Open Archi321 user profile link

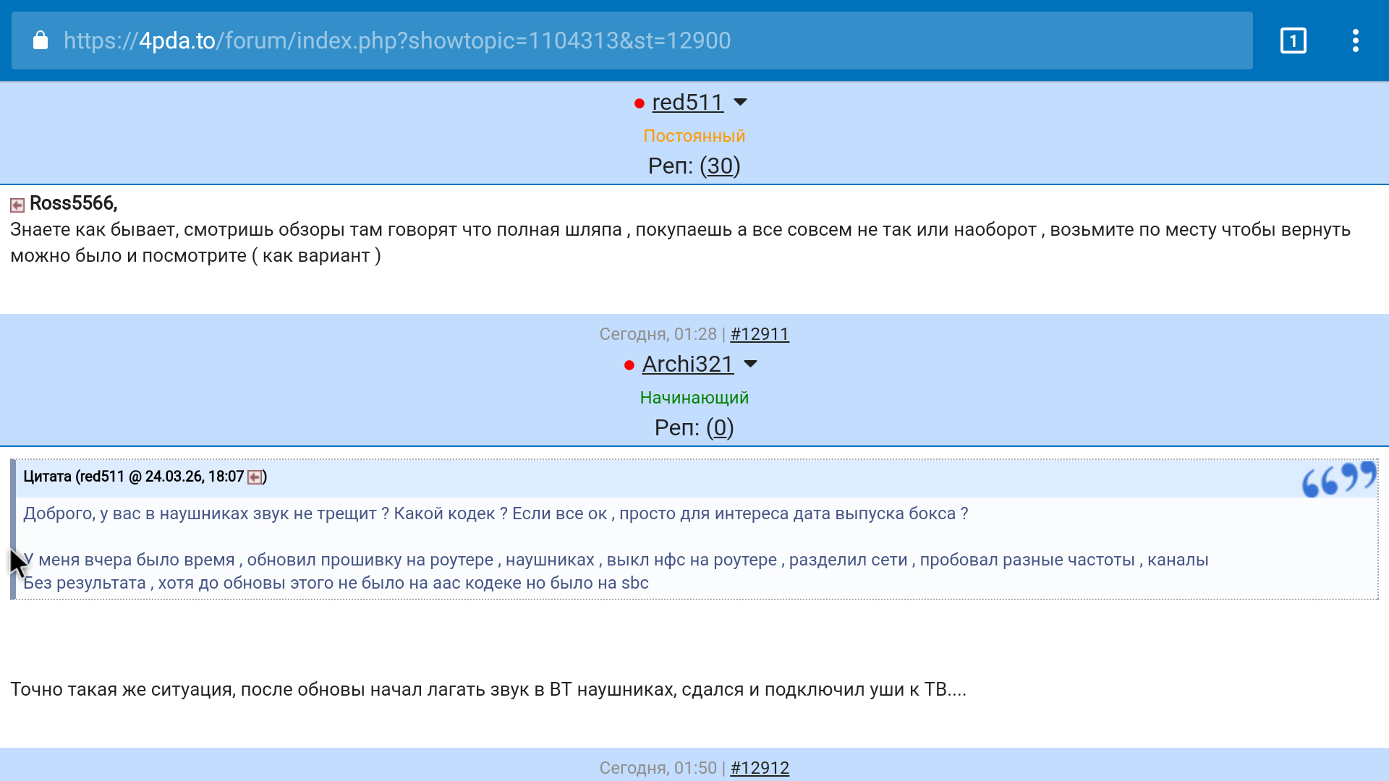click(687, 364)
